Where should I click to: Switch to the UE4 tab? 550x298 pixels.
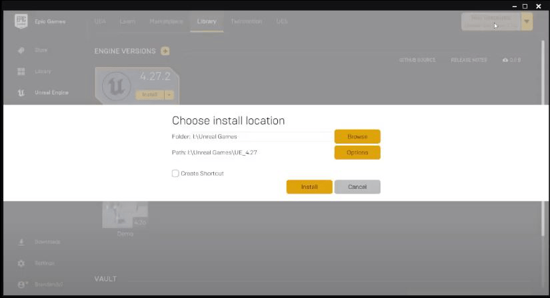pyautogui.click(x=100, y=21)
